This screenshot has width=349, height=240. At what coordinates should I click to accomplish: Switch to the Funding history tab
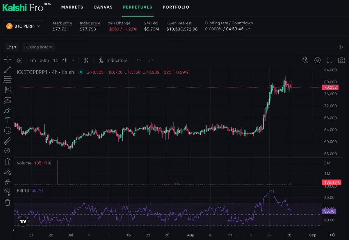[x=38, y=47]
